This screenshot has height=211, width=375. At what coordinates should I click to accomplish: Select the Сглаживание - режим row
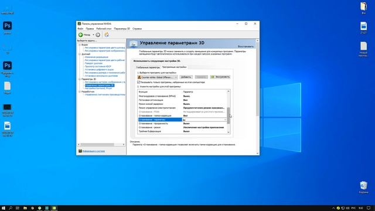[182, 128]
